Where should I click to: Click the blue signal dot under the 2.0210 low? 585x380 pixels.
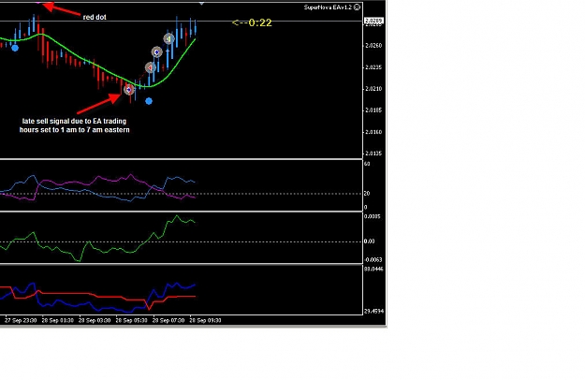(x=149, y=101)
